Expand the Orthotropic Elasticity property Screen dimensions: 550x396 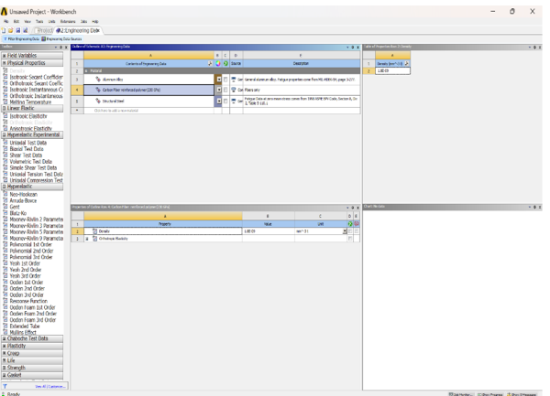(x=87, y=239)
